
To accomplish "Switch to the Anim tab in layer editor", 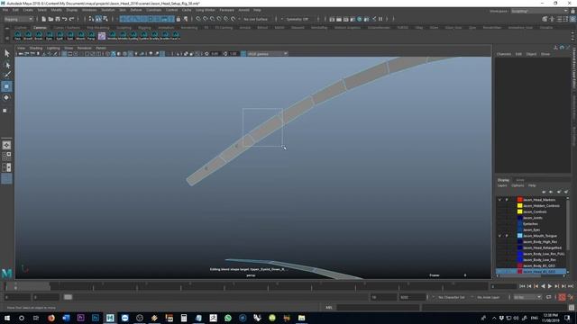I will pos(520,180).
